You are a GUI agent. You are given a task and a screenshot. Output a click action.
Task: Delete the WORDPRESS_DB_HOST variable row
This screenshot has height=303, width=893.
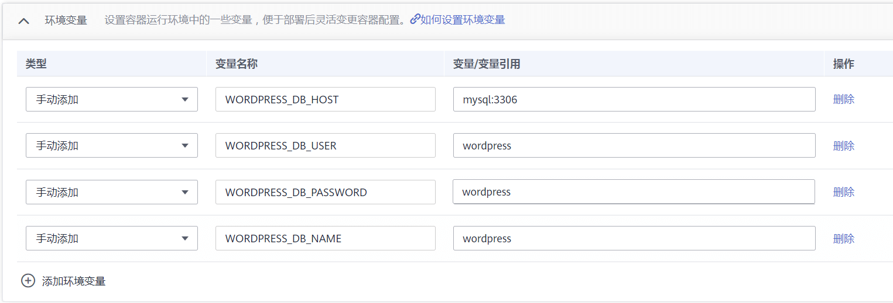844,99
